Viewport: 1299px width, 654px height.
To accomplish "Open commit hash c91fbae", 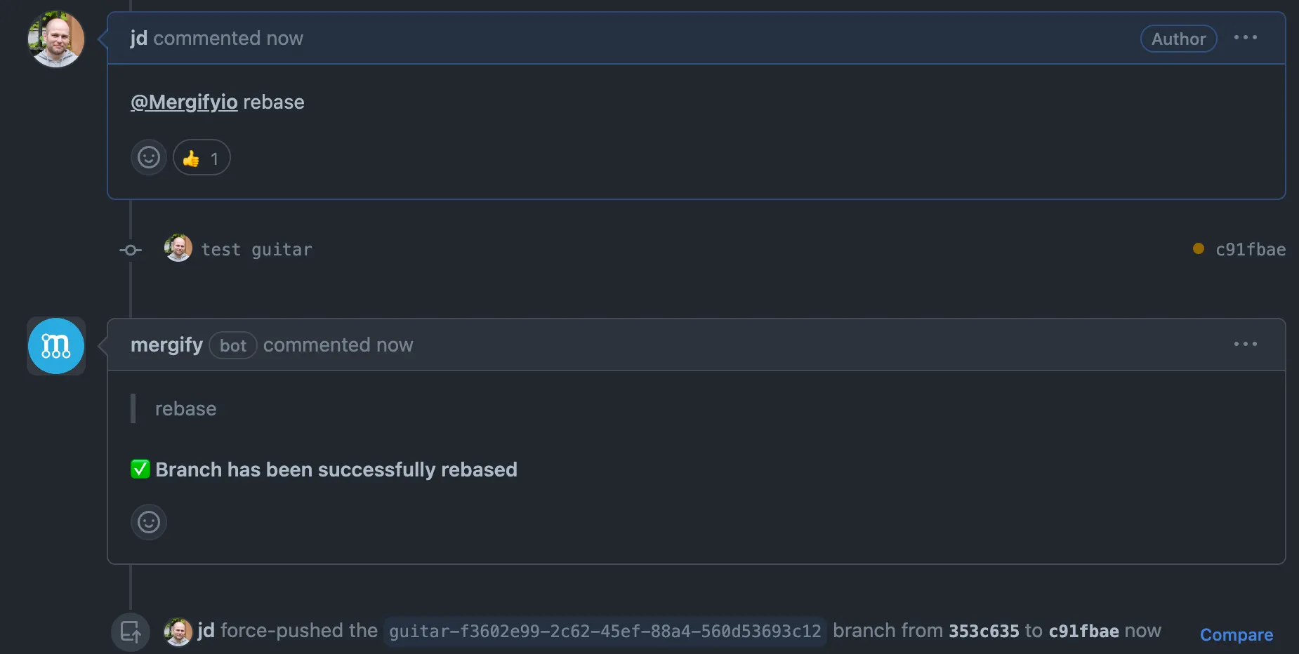I will (x=1250, y=249).
